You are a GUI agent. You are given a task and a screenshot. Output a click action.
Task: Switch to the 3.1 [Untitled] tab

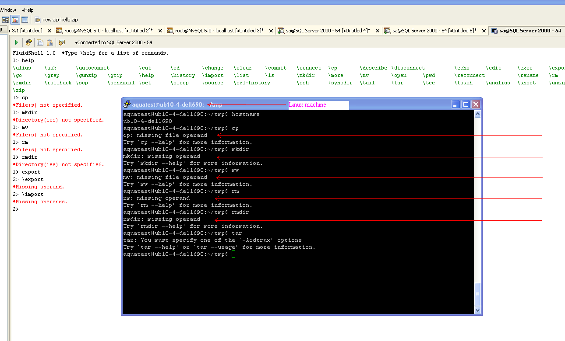coord(26,31)
